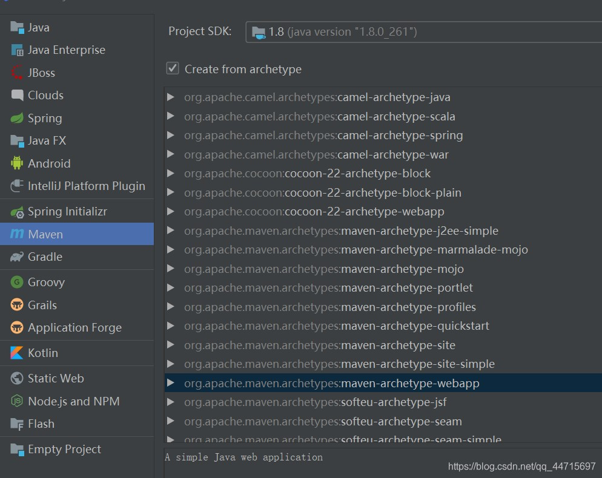Expand camel-archetype-war arrow
This screenshot has width=602, height=478.
(171, 154)
